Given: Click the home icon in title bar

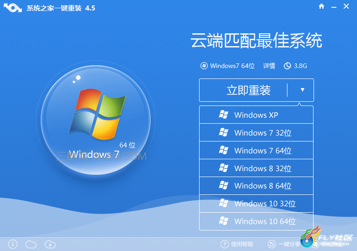Looking at the screenshot, I should [x=321, y=6].
